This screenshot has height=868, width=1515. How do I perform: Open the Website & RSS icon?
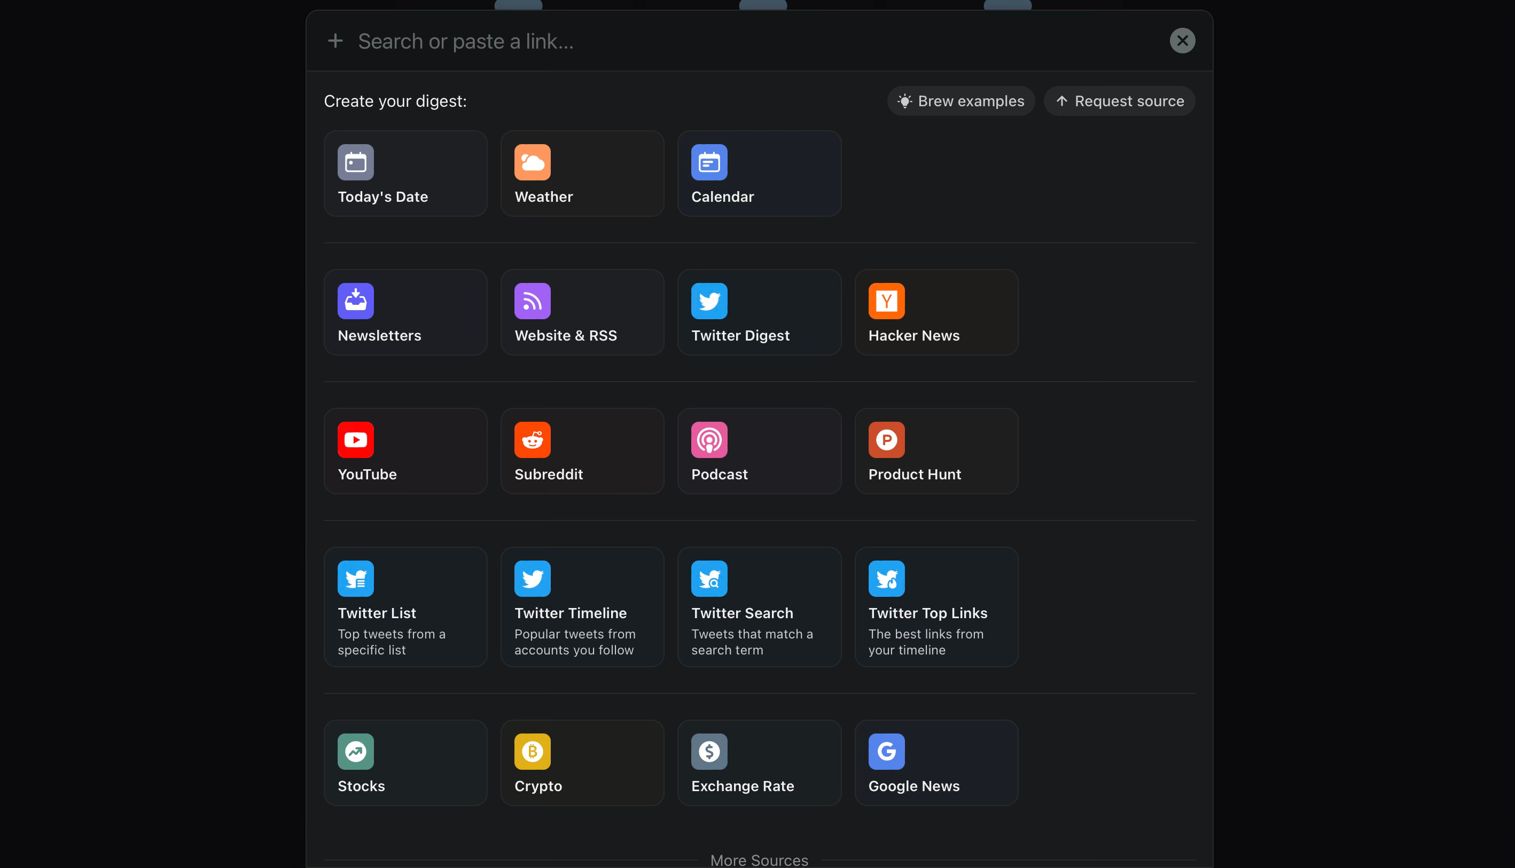click(532, 301)
